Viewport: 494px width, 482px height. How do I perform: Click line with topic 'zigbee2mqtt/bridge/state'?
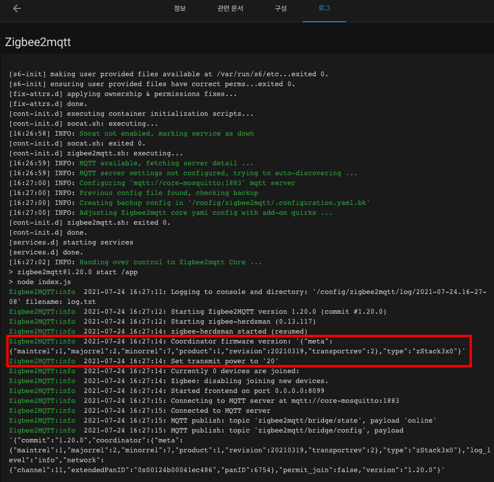point(223,421)
